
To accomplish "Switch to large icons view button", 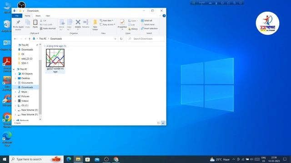I will [163, 123].
